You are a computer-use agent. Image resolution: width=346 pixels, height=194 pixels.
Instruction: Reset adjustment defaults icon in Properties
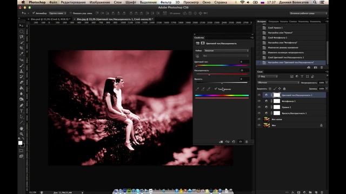234,142
